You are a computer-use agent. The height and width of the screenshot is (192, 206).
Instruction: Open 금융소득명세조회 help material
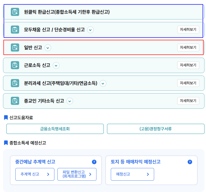[55, 129]
